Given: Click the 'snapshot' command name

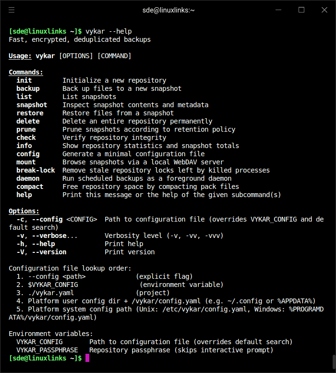Looking at the screenshot, I should [x=32, y=105].
